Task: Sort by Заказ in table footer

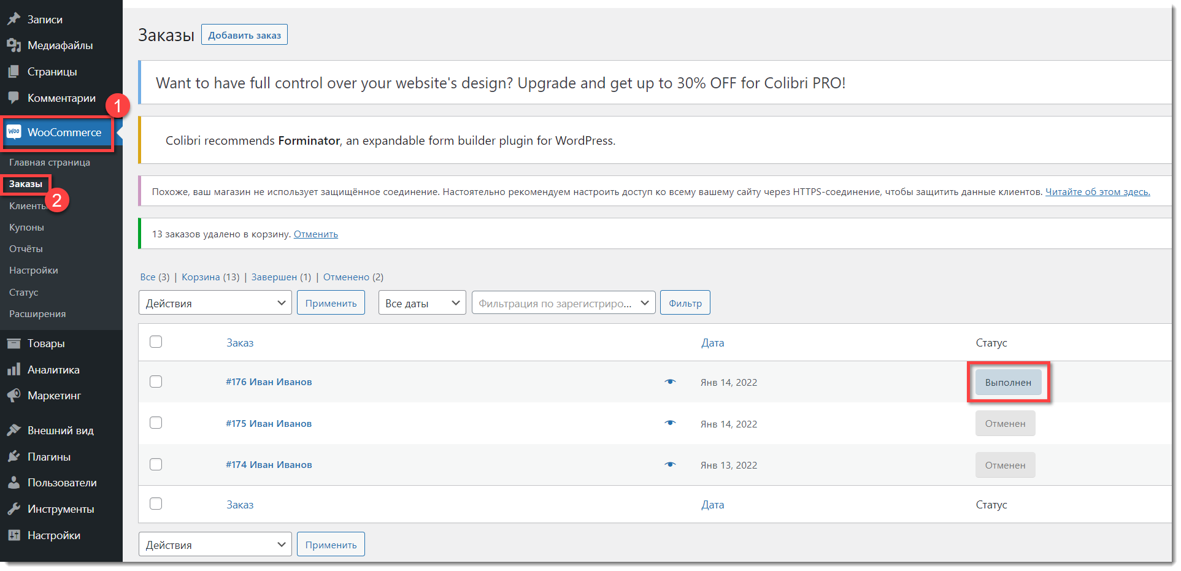Action: click(x=240, y=505)
